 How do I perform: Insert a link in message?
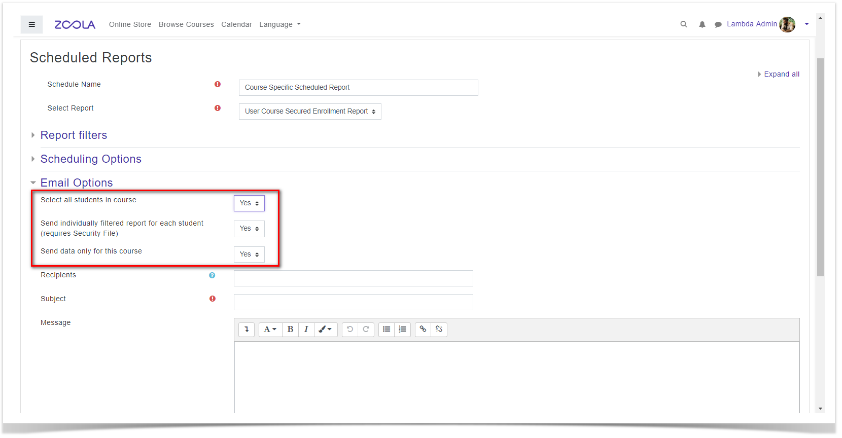[x=423, y=330]
